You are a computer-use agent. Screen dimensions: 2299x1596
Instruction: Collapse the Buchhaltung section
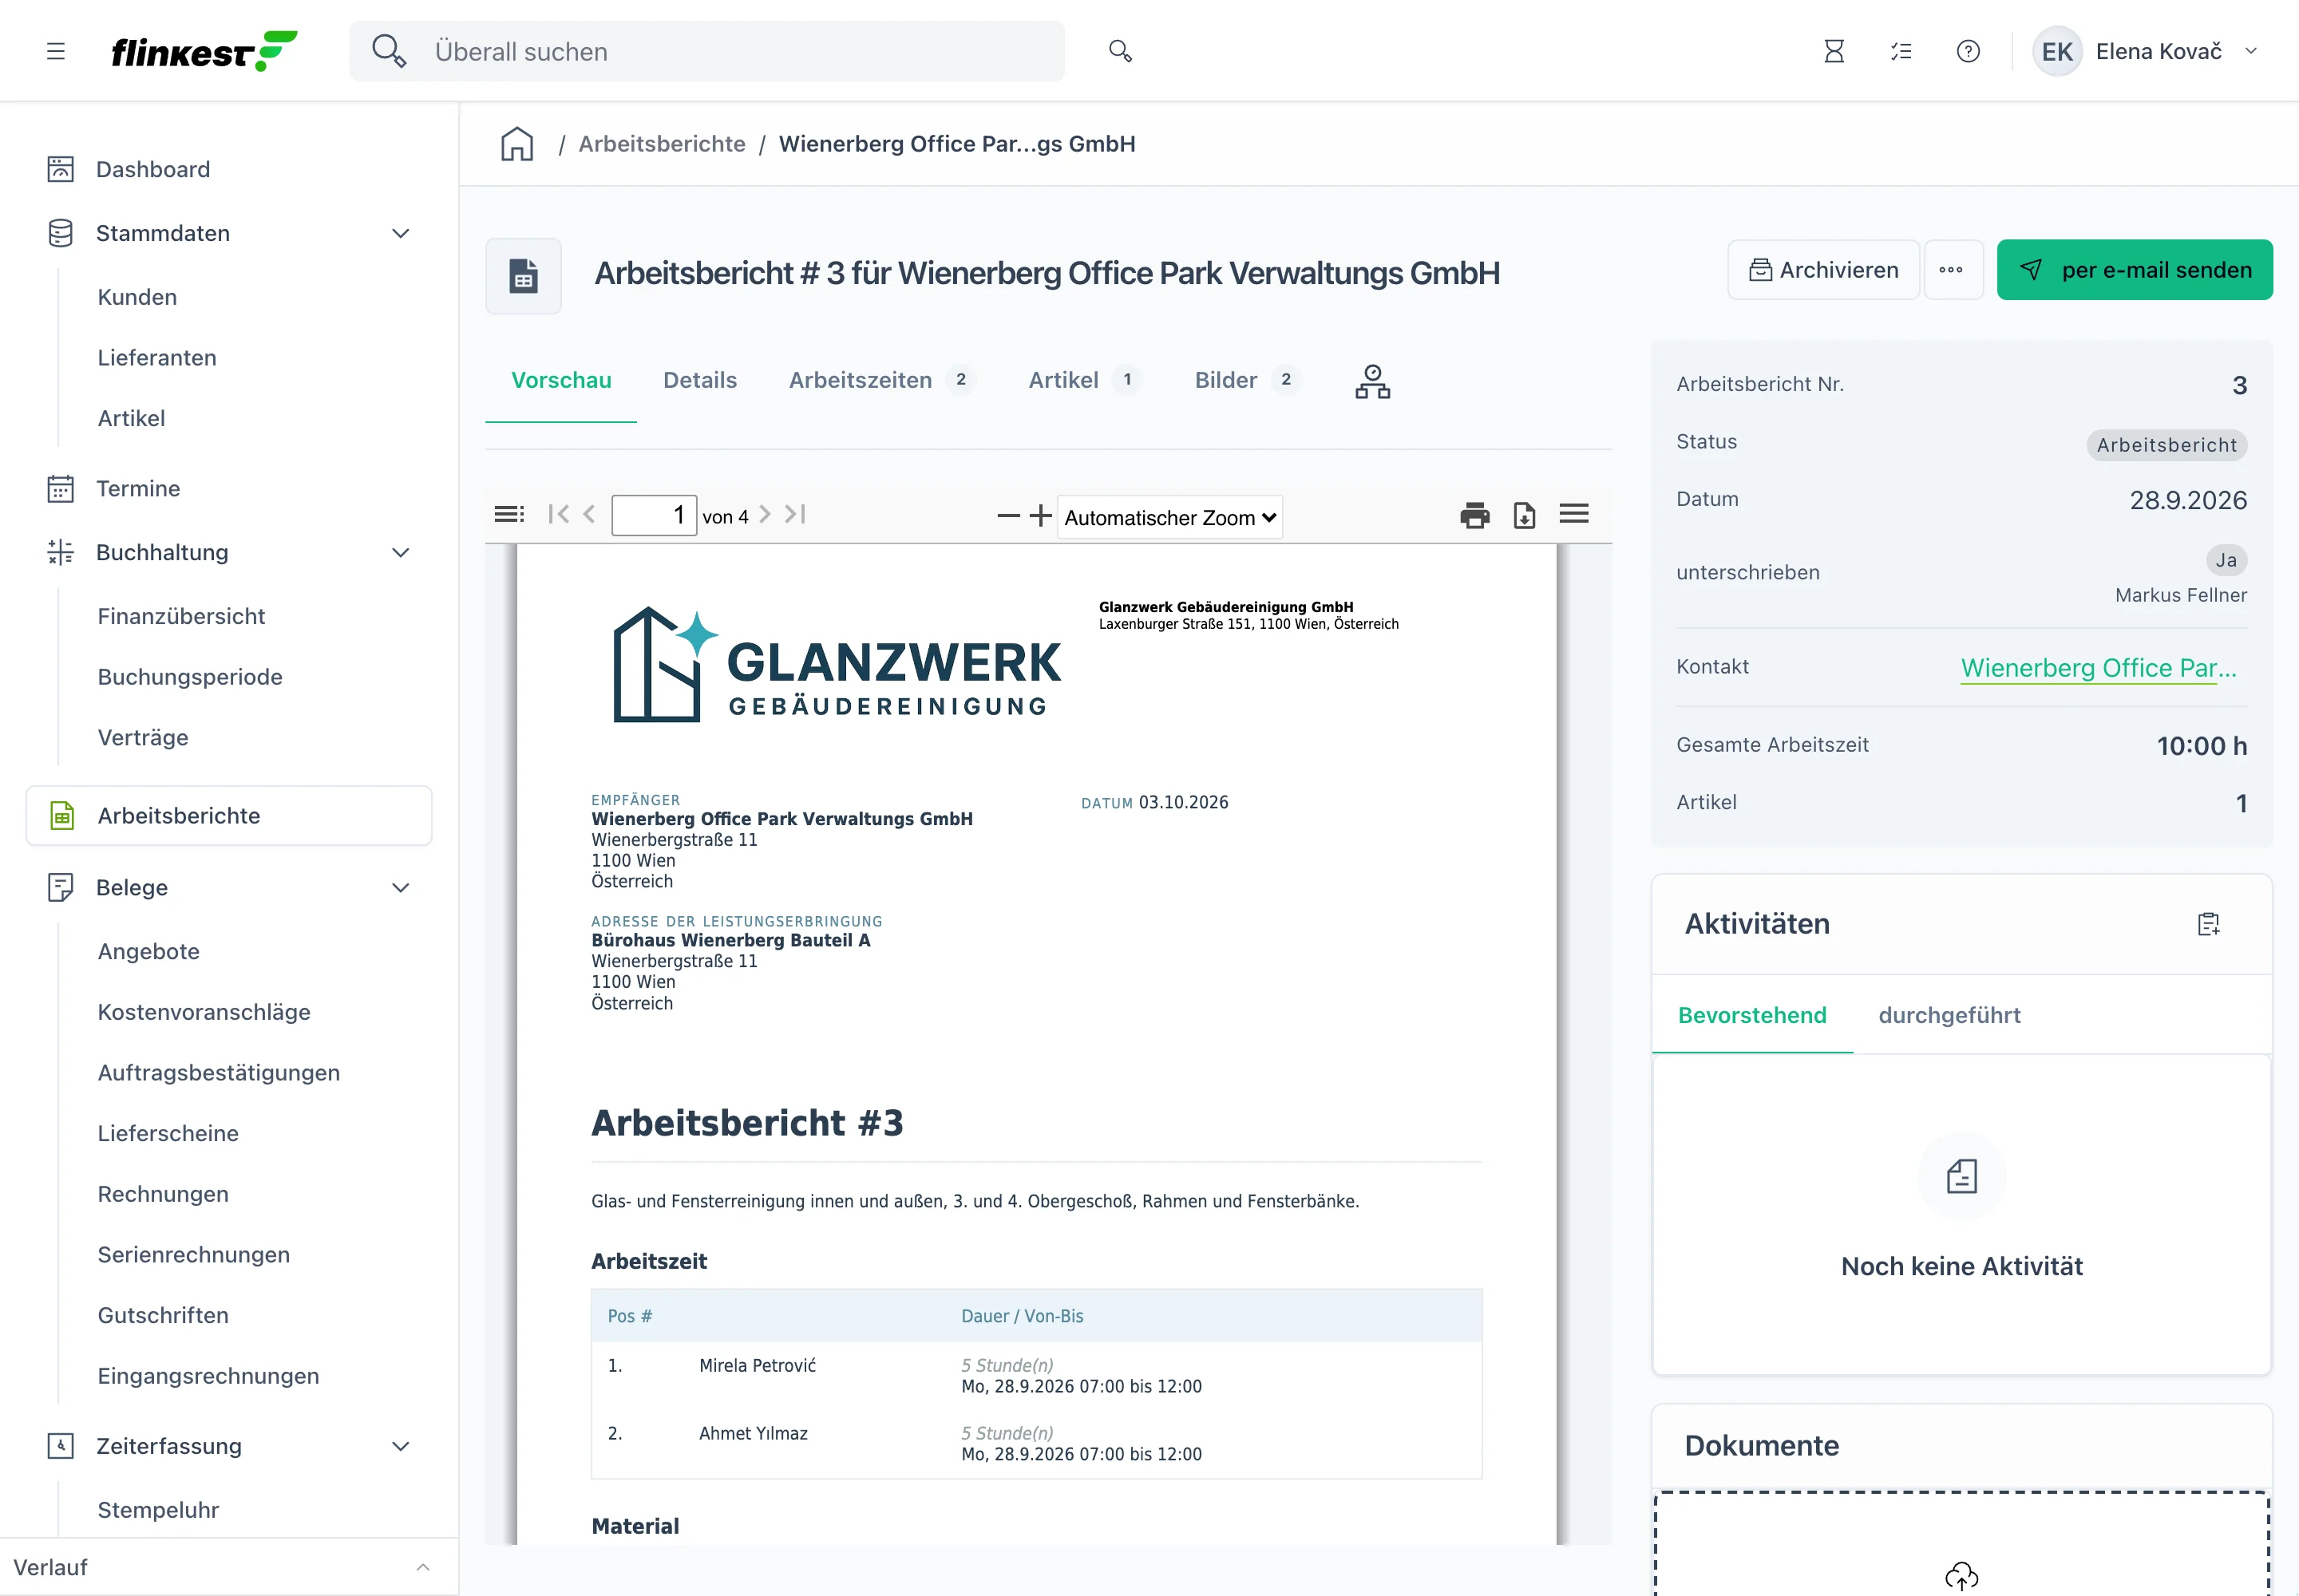pyautogui.click(x=402, y=553)
